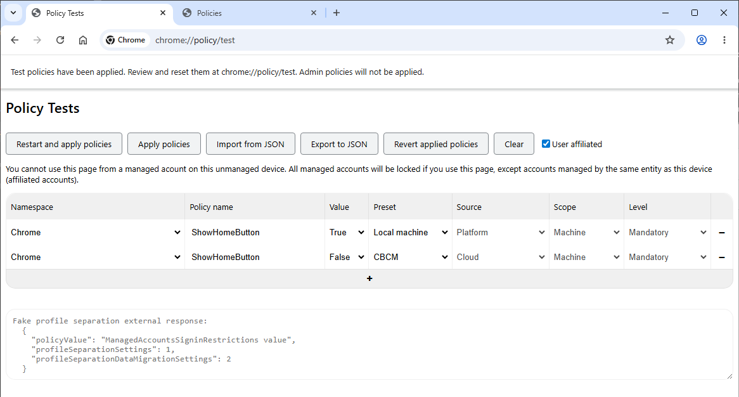Remove the Local machine policy row

pos(721,233)
